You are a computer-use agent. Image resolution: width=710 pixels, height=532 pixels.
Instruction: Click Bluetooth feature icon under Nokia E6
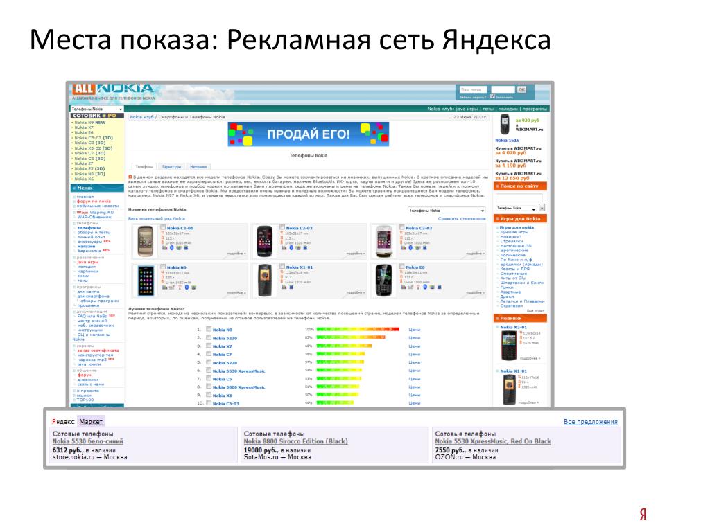click(425, 287)
